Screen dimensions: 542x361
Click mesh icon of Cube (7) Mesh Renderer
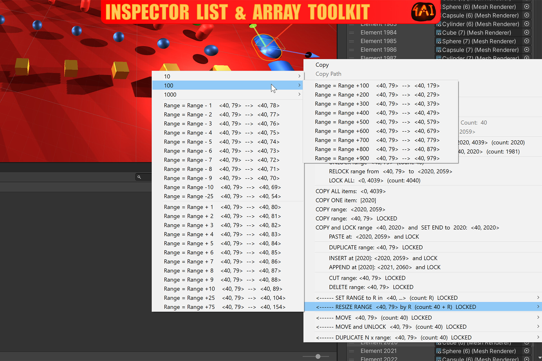439,32
